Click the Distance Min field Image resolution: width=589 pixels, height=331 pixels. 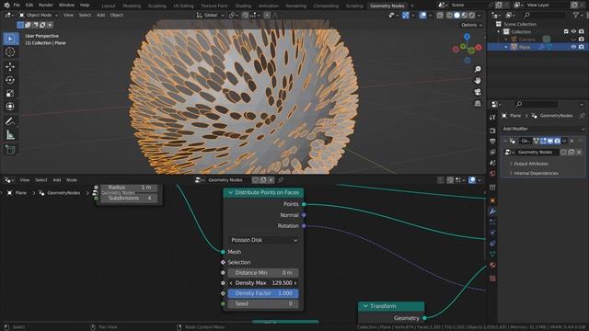point(263,272)
